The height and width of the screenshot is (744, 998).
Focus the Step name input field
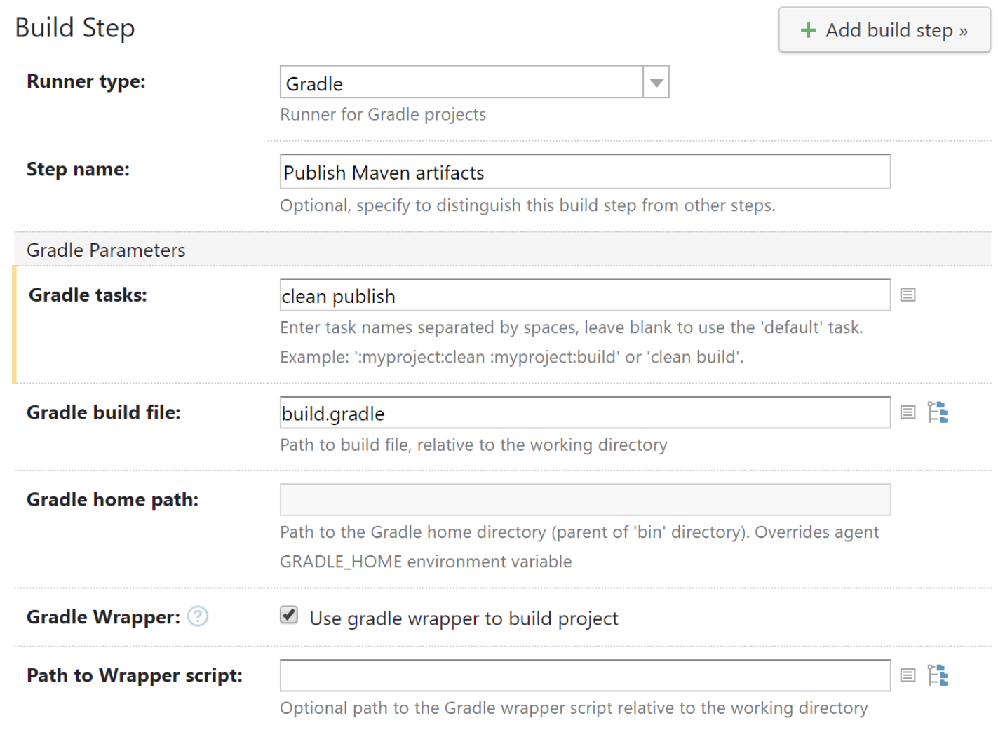(x=585, y=172)
